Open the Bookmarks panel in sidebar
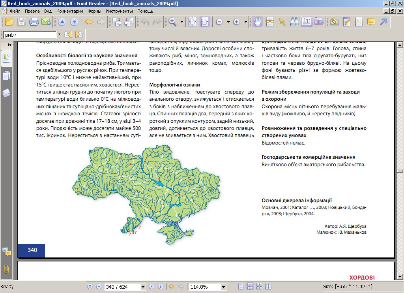 tap(6, 59)
